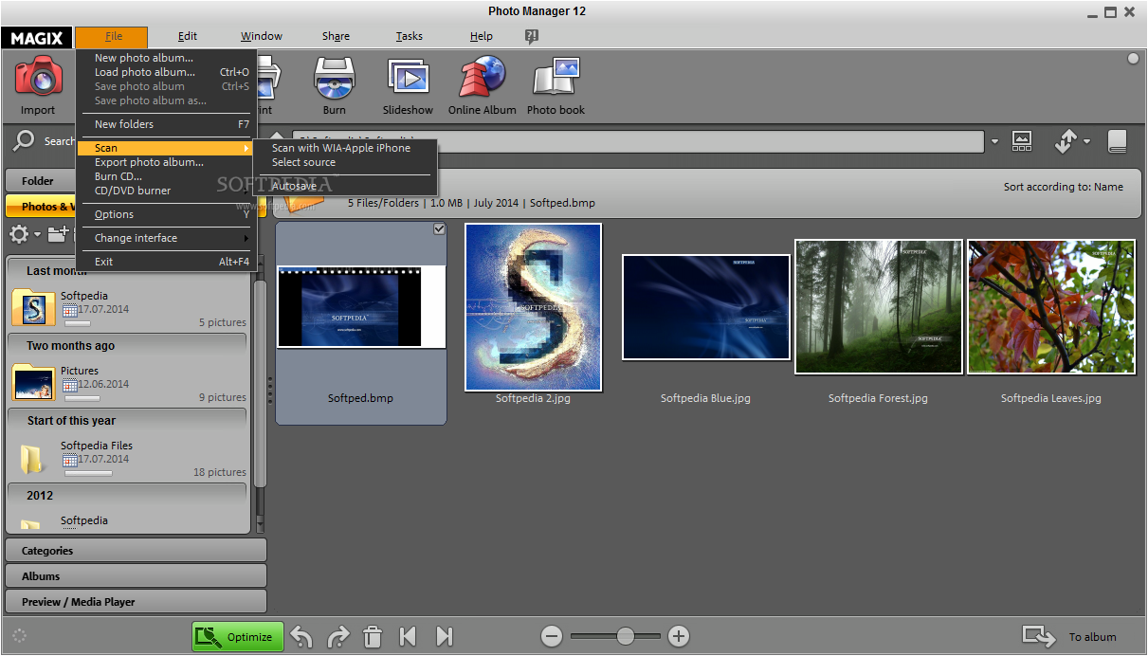Zoom out thumbnails with the minus button

(x=552, y=636)
